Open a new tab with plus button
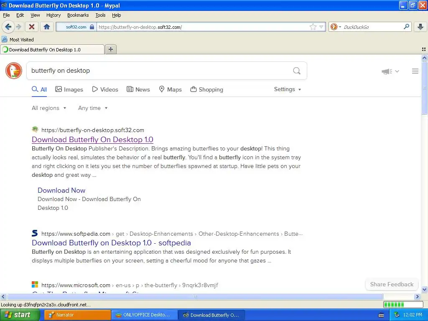 (110, 49)
